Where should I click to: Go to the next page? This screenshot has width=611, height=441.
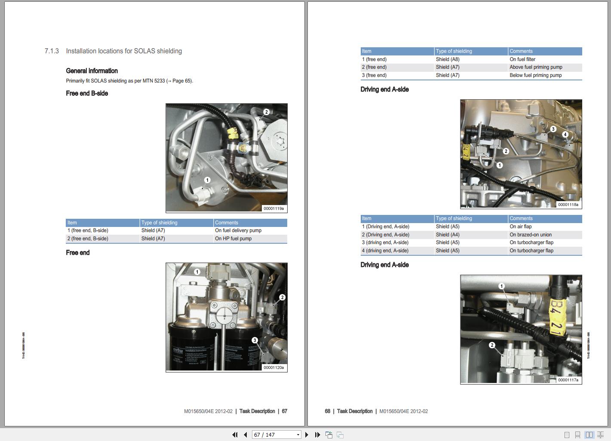[307, 435]
